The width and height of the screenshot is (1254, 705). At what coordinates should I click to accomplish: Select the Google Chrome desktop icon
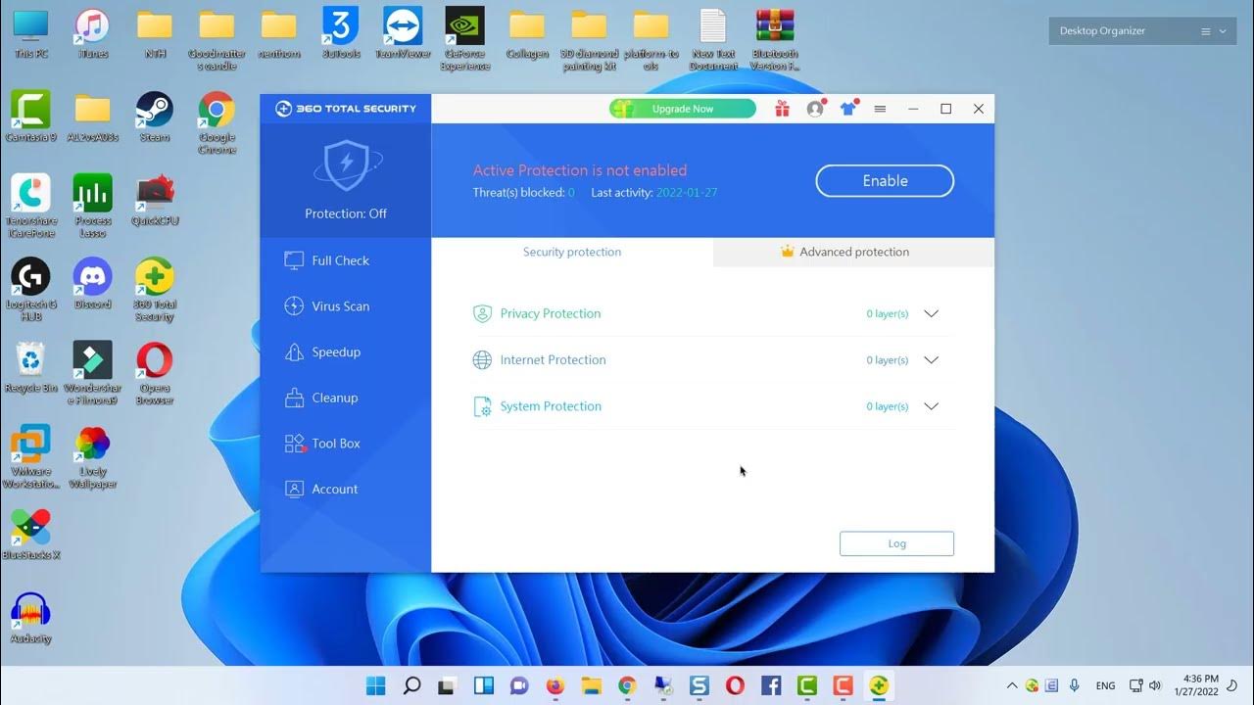click(x=217, y=122)
